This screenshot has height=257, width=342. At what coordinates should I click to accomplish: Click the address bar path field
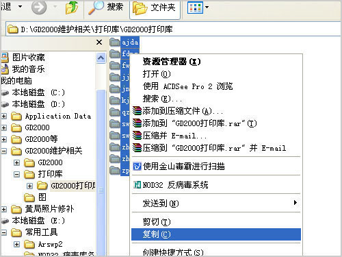click(x=173, y=29)
